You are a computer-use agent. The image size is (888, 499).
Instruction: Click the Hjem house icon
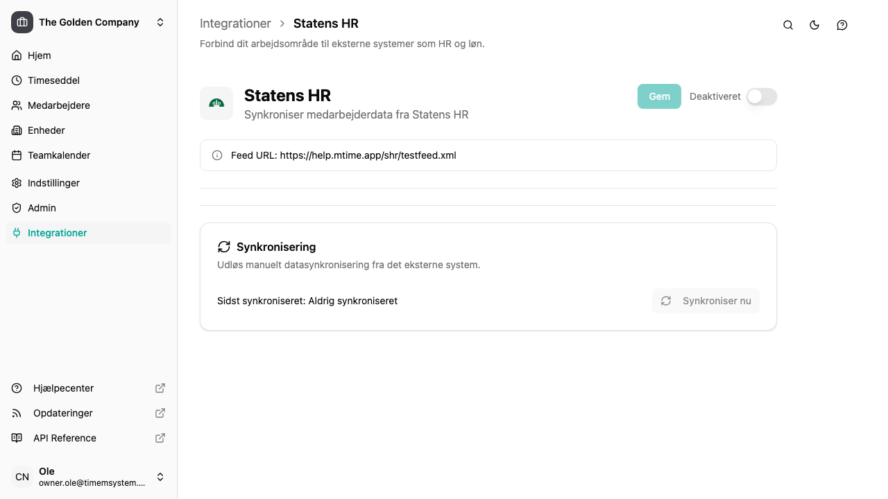tap(17, 55)
